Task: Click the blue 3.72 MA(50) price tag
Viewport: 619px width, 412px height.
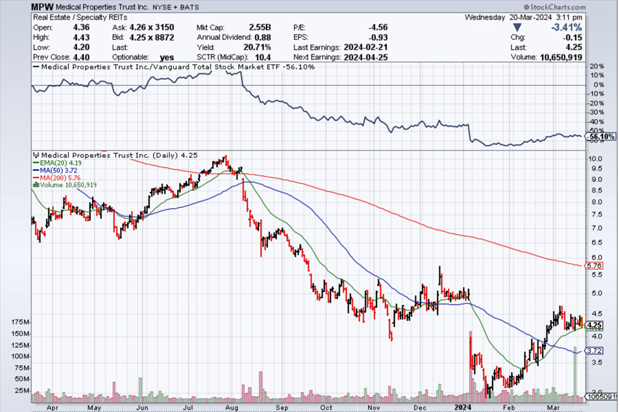Action: point(594,351)
